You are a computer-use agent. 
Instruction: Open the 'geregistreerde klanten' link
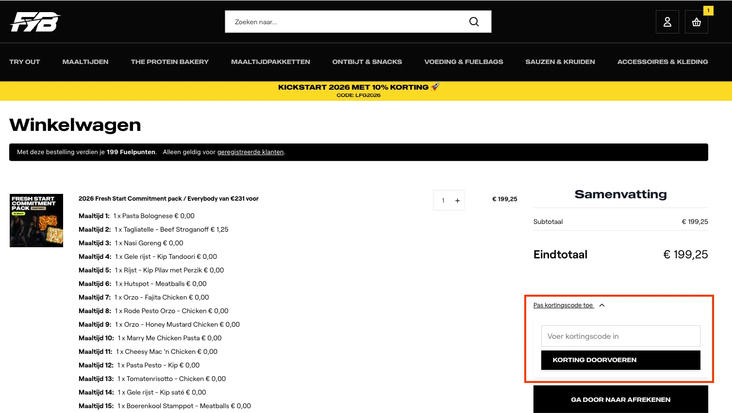[x=250, y=152]
